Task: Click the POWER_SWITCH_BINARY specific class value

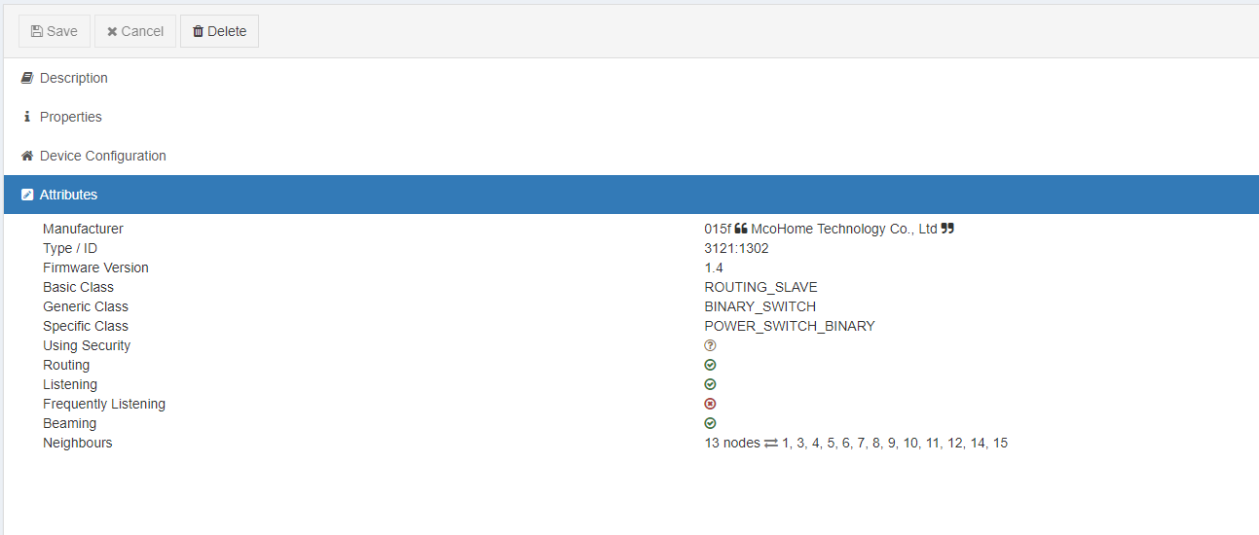Action: coord(789,326)
